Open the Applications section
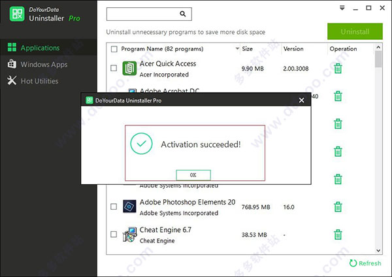392x277 pixels. tap(48, 47)
